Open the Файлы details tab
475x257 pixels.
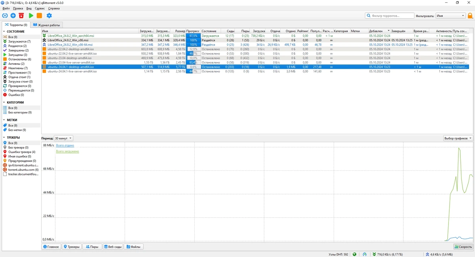pyautogui.click(x=133, y=247)
